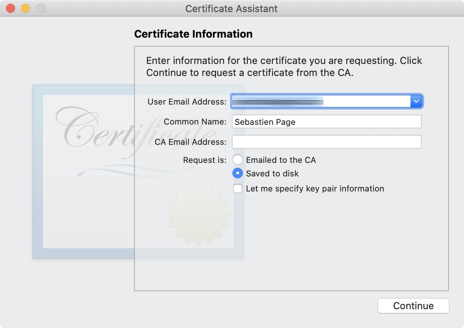Focus the User Email Address text box
The width and height of the screenshot is (464, 328).
point(321,101)
